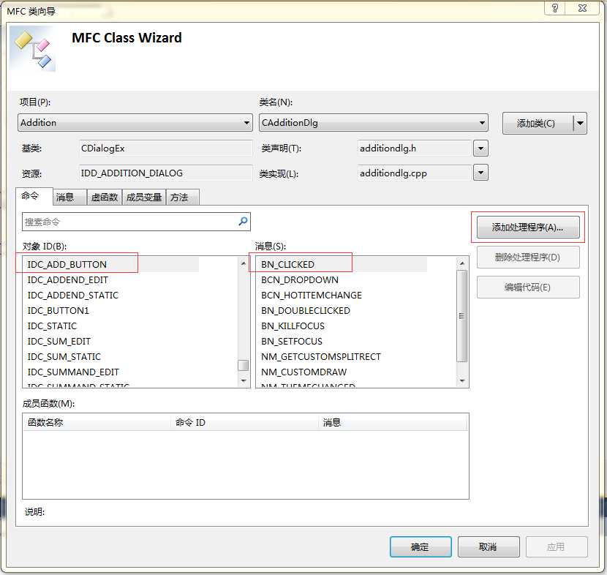
Task: Select NM_CUSTOMDRAW in messages list
Action: (304, 372)
